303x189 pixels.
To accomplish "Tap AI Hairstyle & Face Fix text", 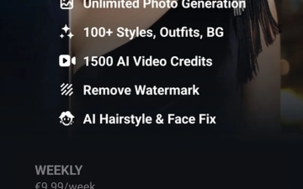I will pos(150,119).
